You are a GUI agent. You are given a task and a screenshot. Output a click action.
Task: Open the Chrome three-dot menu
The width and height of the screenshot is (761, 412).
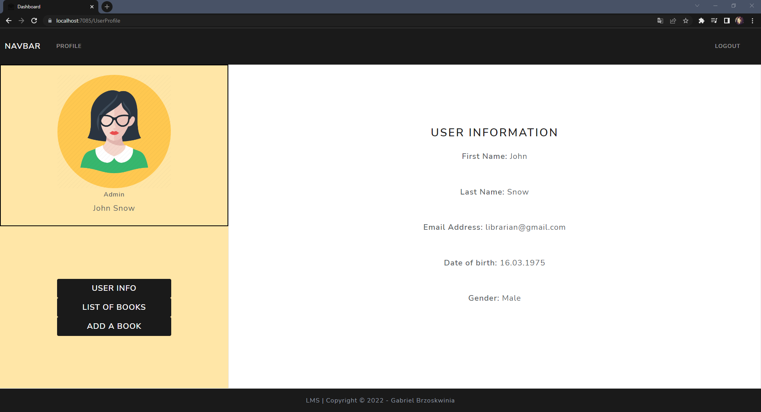[753, 21]
